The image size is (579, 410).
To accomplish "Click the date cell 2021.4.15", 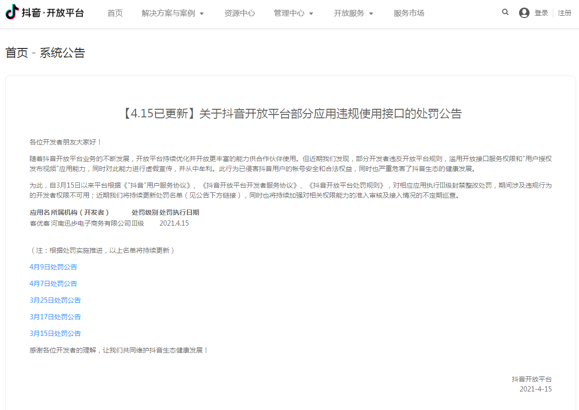I will (174, 223).
